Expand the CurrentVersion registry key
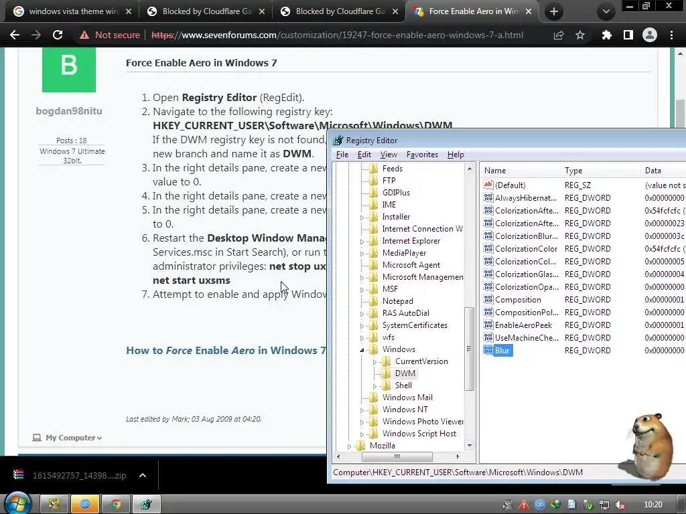Viewport: 686px width, 514px height. coord(375,362)
